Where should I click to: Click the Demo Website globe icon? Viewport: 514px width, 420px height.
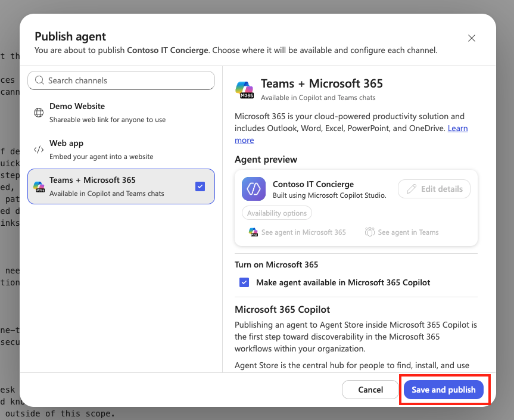point(39,113)
